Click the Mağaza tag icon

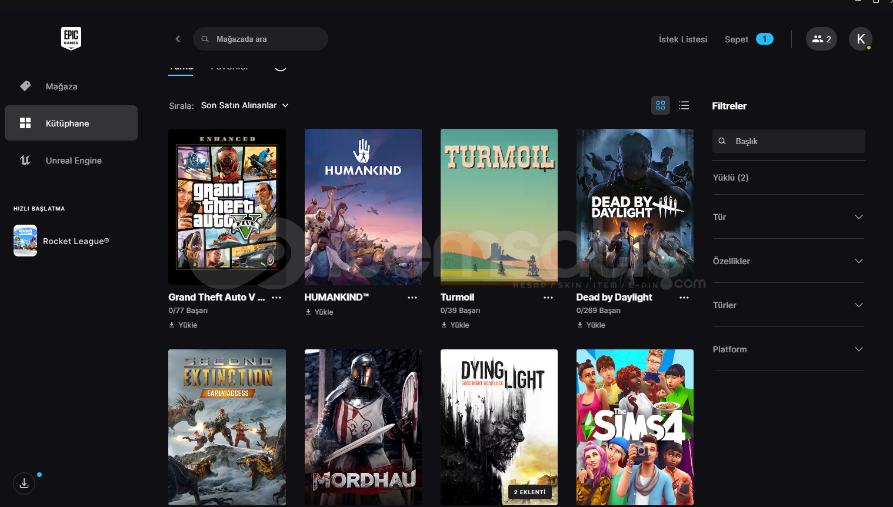[25, 86]
